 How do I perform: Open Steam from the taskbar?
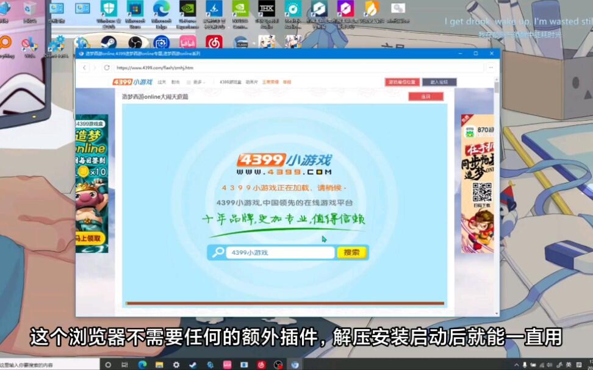[193, 365]
